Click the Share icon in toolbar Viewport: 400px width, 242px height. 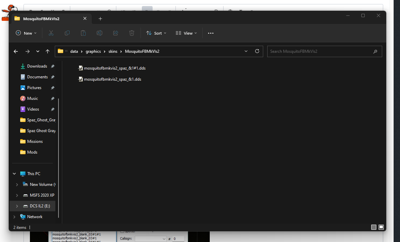pyautogui.click(x=116, y=33)
